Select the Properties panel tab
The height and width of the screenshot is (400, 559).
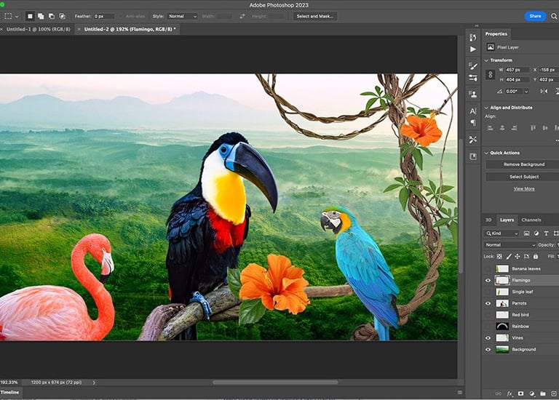pyautogui.click(x=496, y=34)
